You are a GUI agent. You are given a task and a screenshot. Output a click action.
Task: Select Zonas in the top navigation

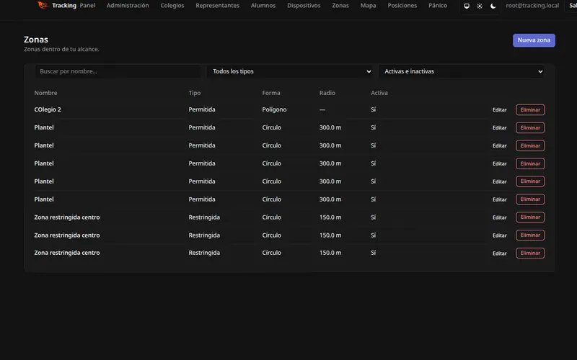pos(340,6)
